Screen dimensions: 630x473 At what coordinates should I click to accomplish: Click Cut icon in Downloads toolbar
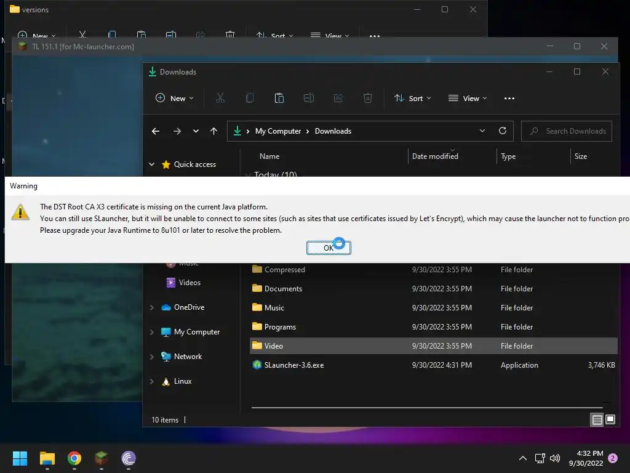click(x=220, y=98)
